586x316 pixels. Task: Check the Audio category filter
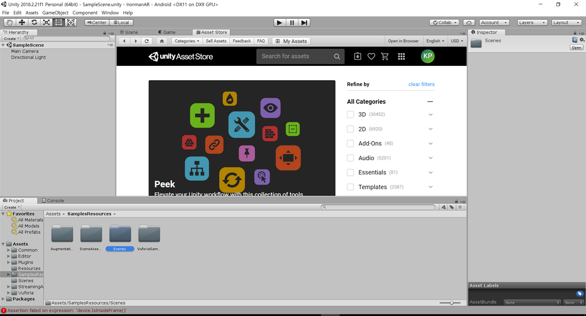(350, 158)
